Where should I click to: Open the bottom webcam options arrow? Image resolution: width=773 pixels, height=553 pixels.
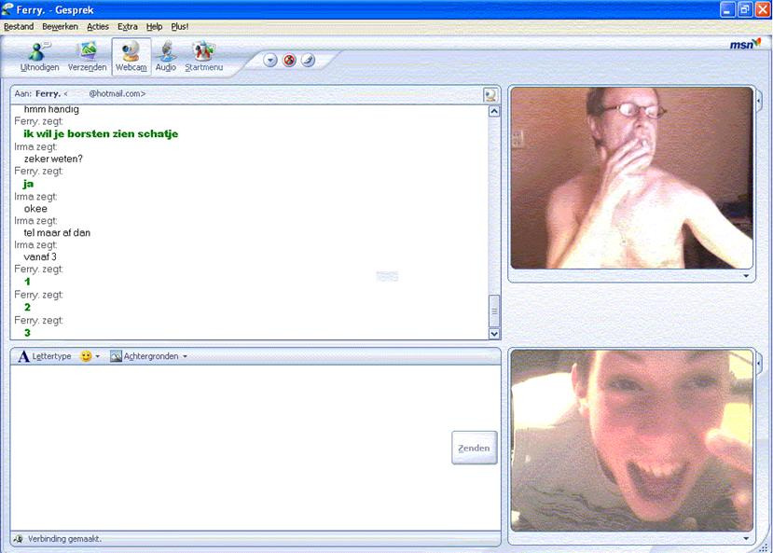pos(745,538)
